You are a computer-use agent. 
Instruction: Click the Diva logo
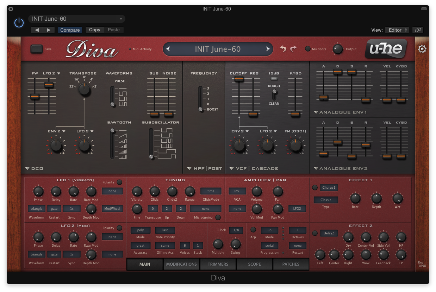click(92, 49)
